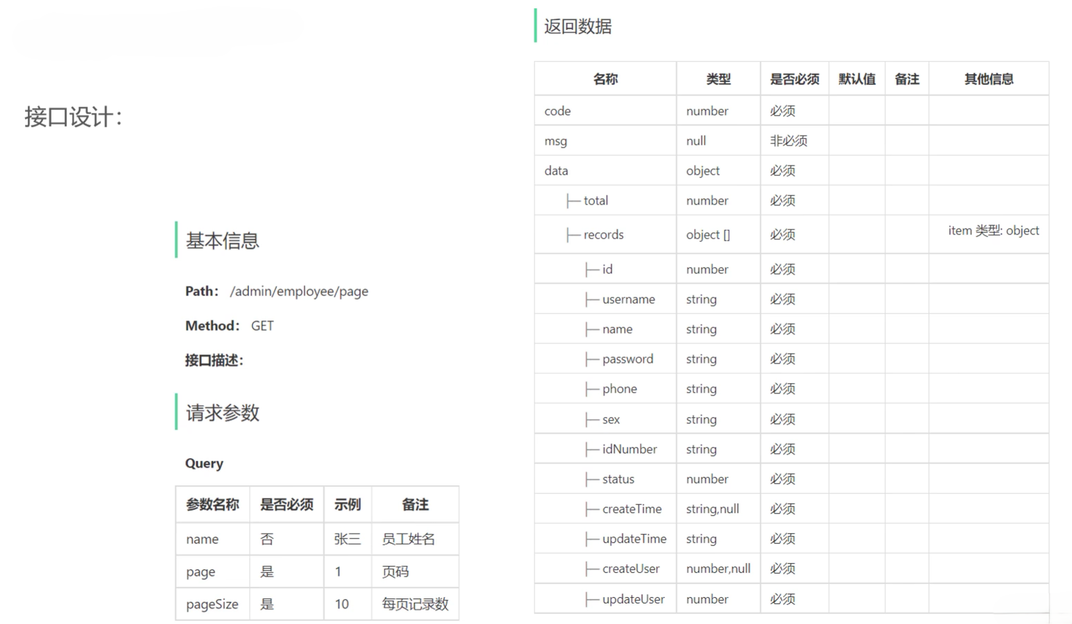Click the item 类型: object note
This screenshot has height=624, width=1072.
pos(993,231)
